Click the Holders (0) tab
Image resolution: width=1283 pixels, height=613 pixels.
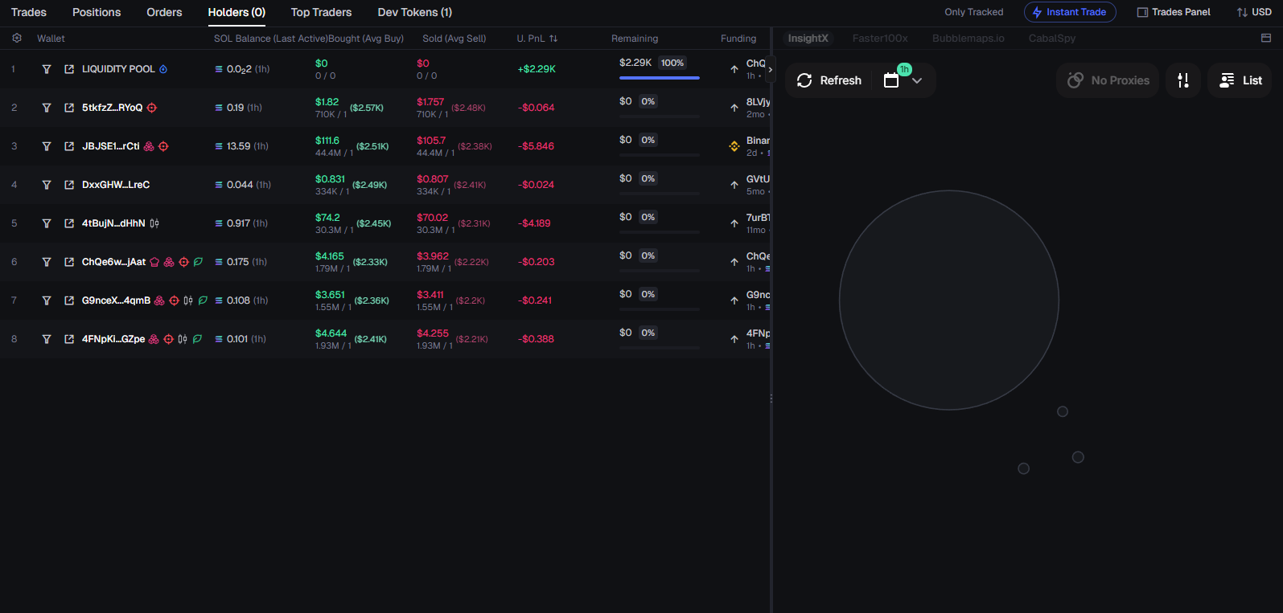coord(236,12)
